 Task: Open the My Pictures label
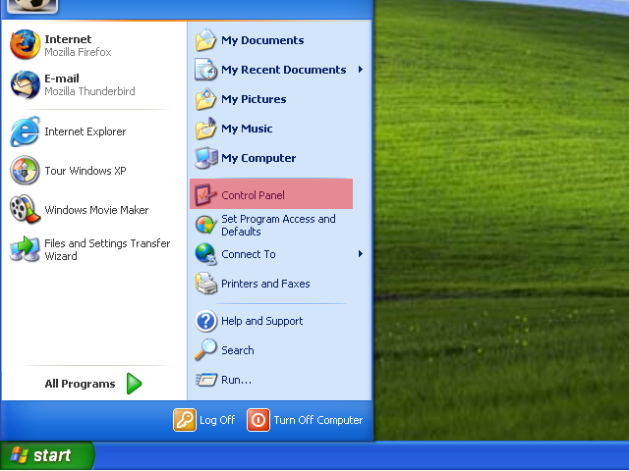point(254,99)
